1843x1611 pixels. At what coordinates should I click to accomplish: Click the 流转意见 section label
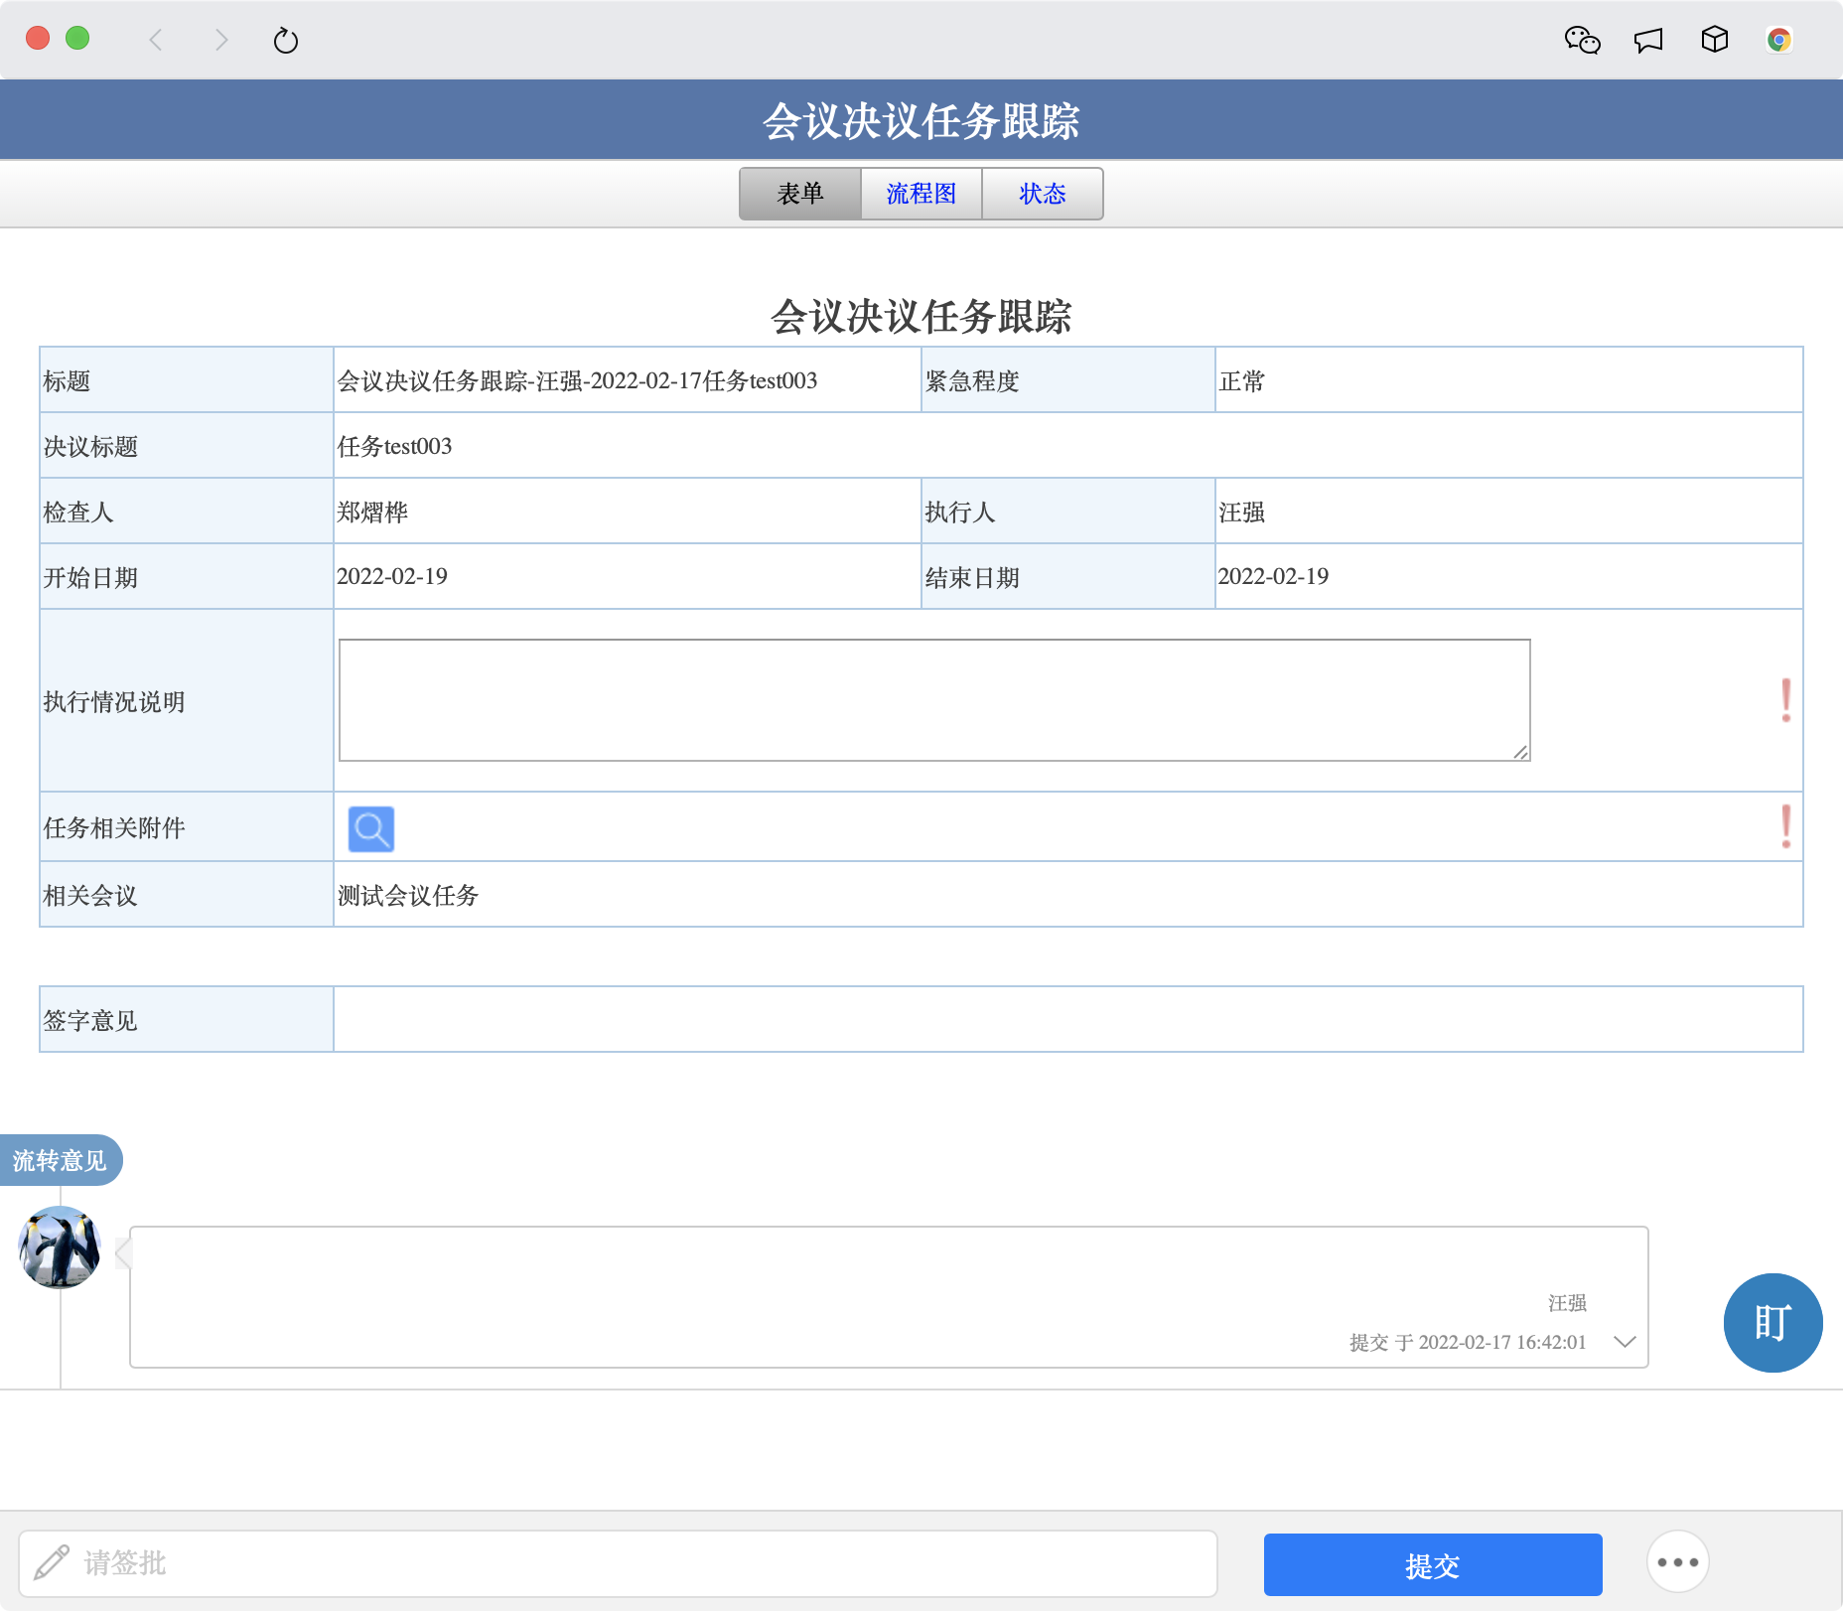click(60, 1160)
